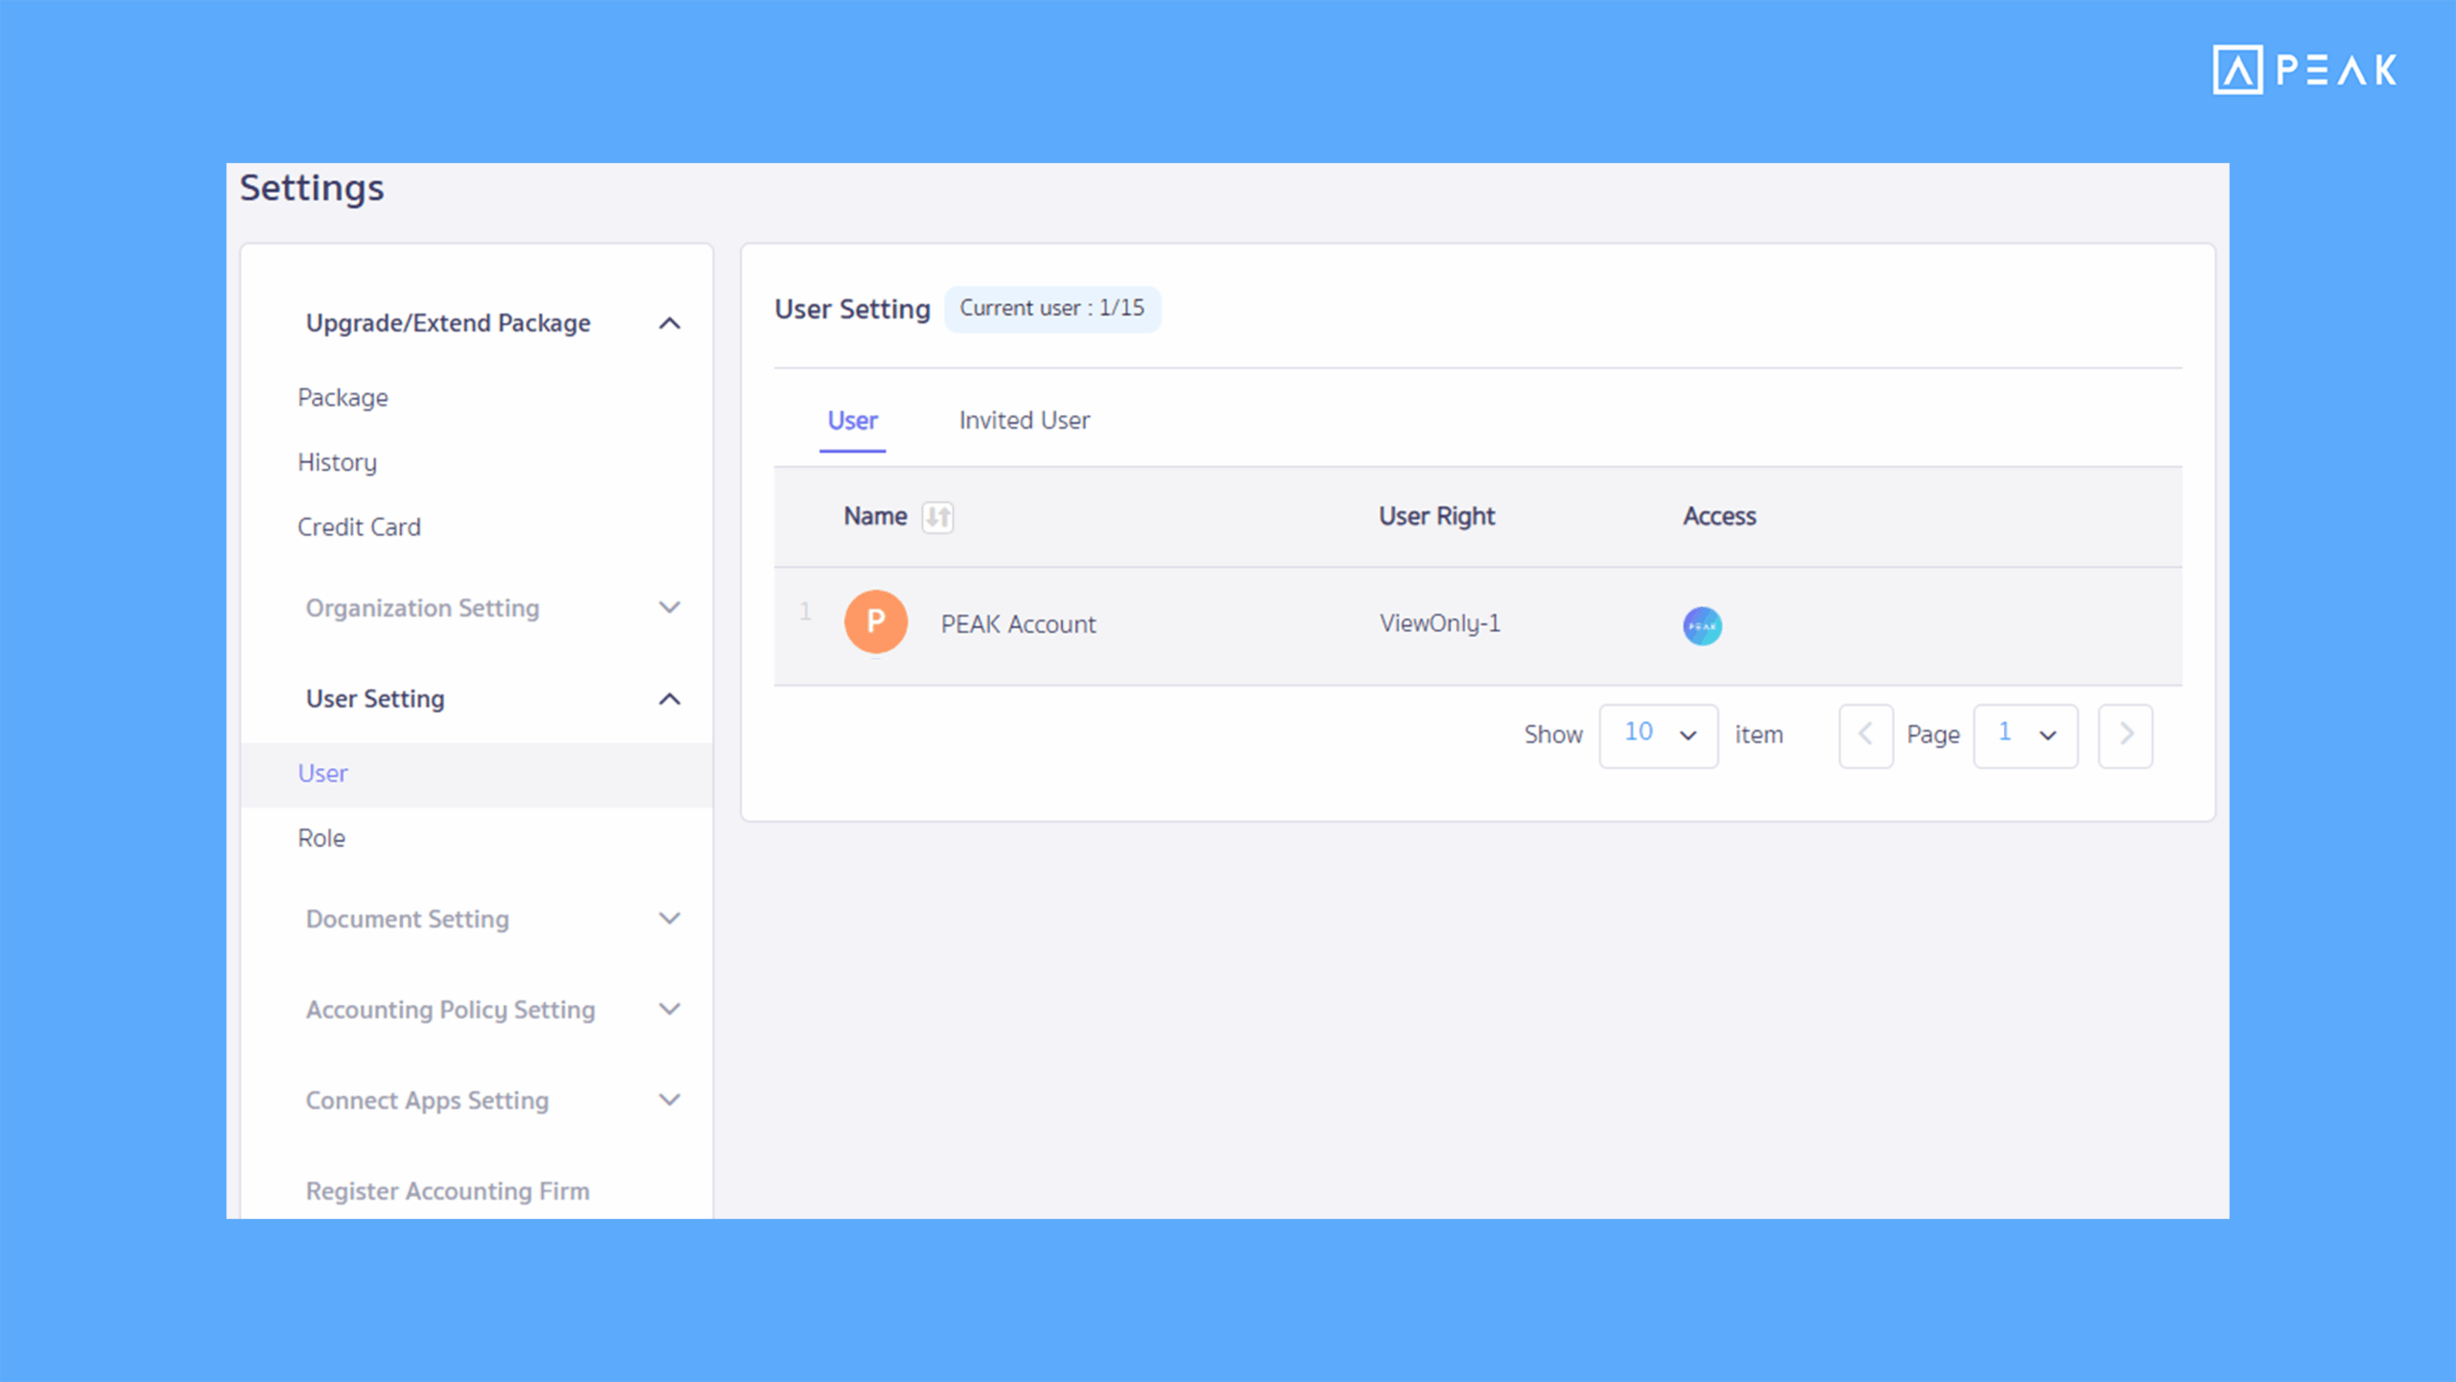Change items shown using the Show dropdown
Viewport: 2456px width, 1382px height.
1658,735
